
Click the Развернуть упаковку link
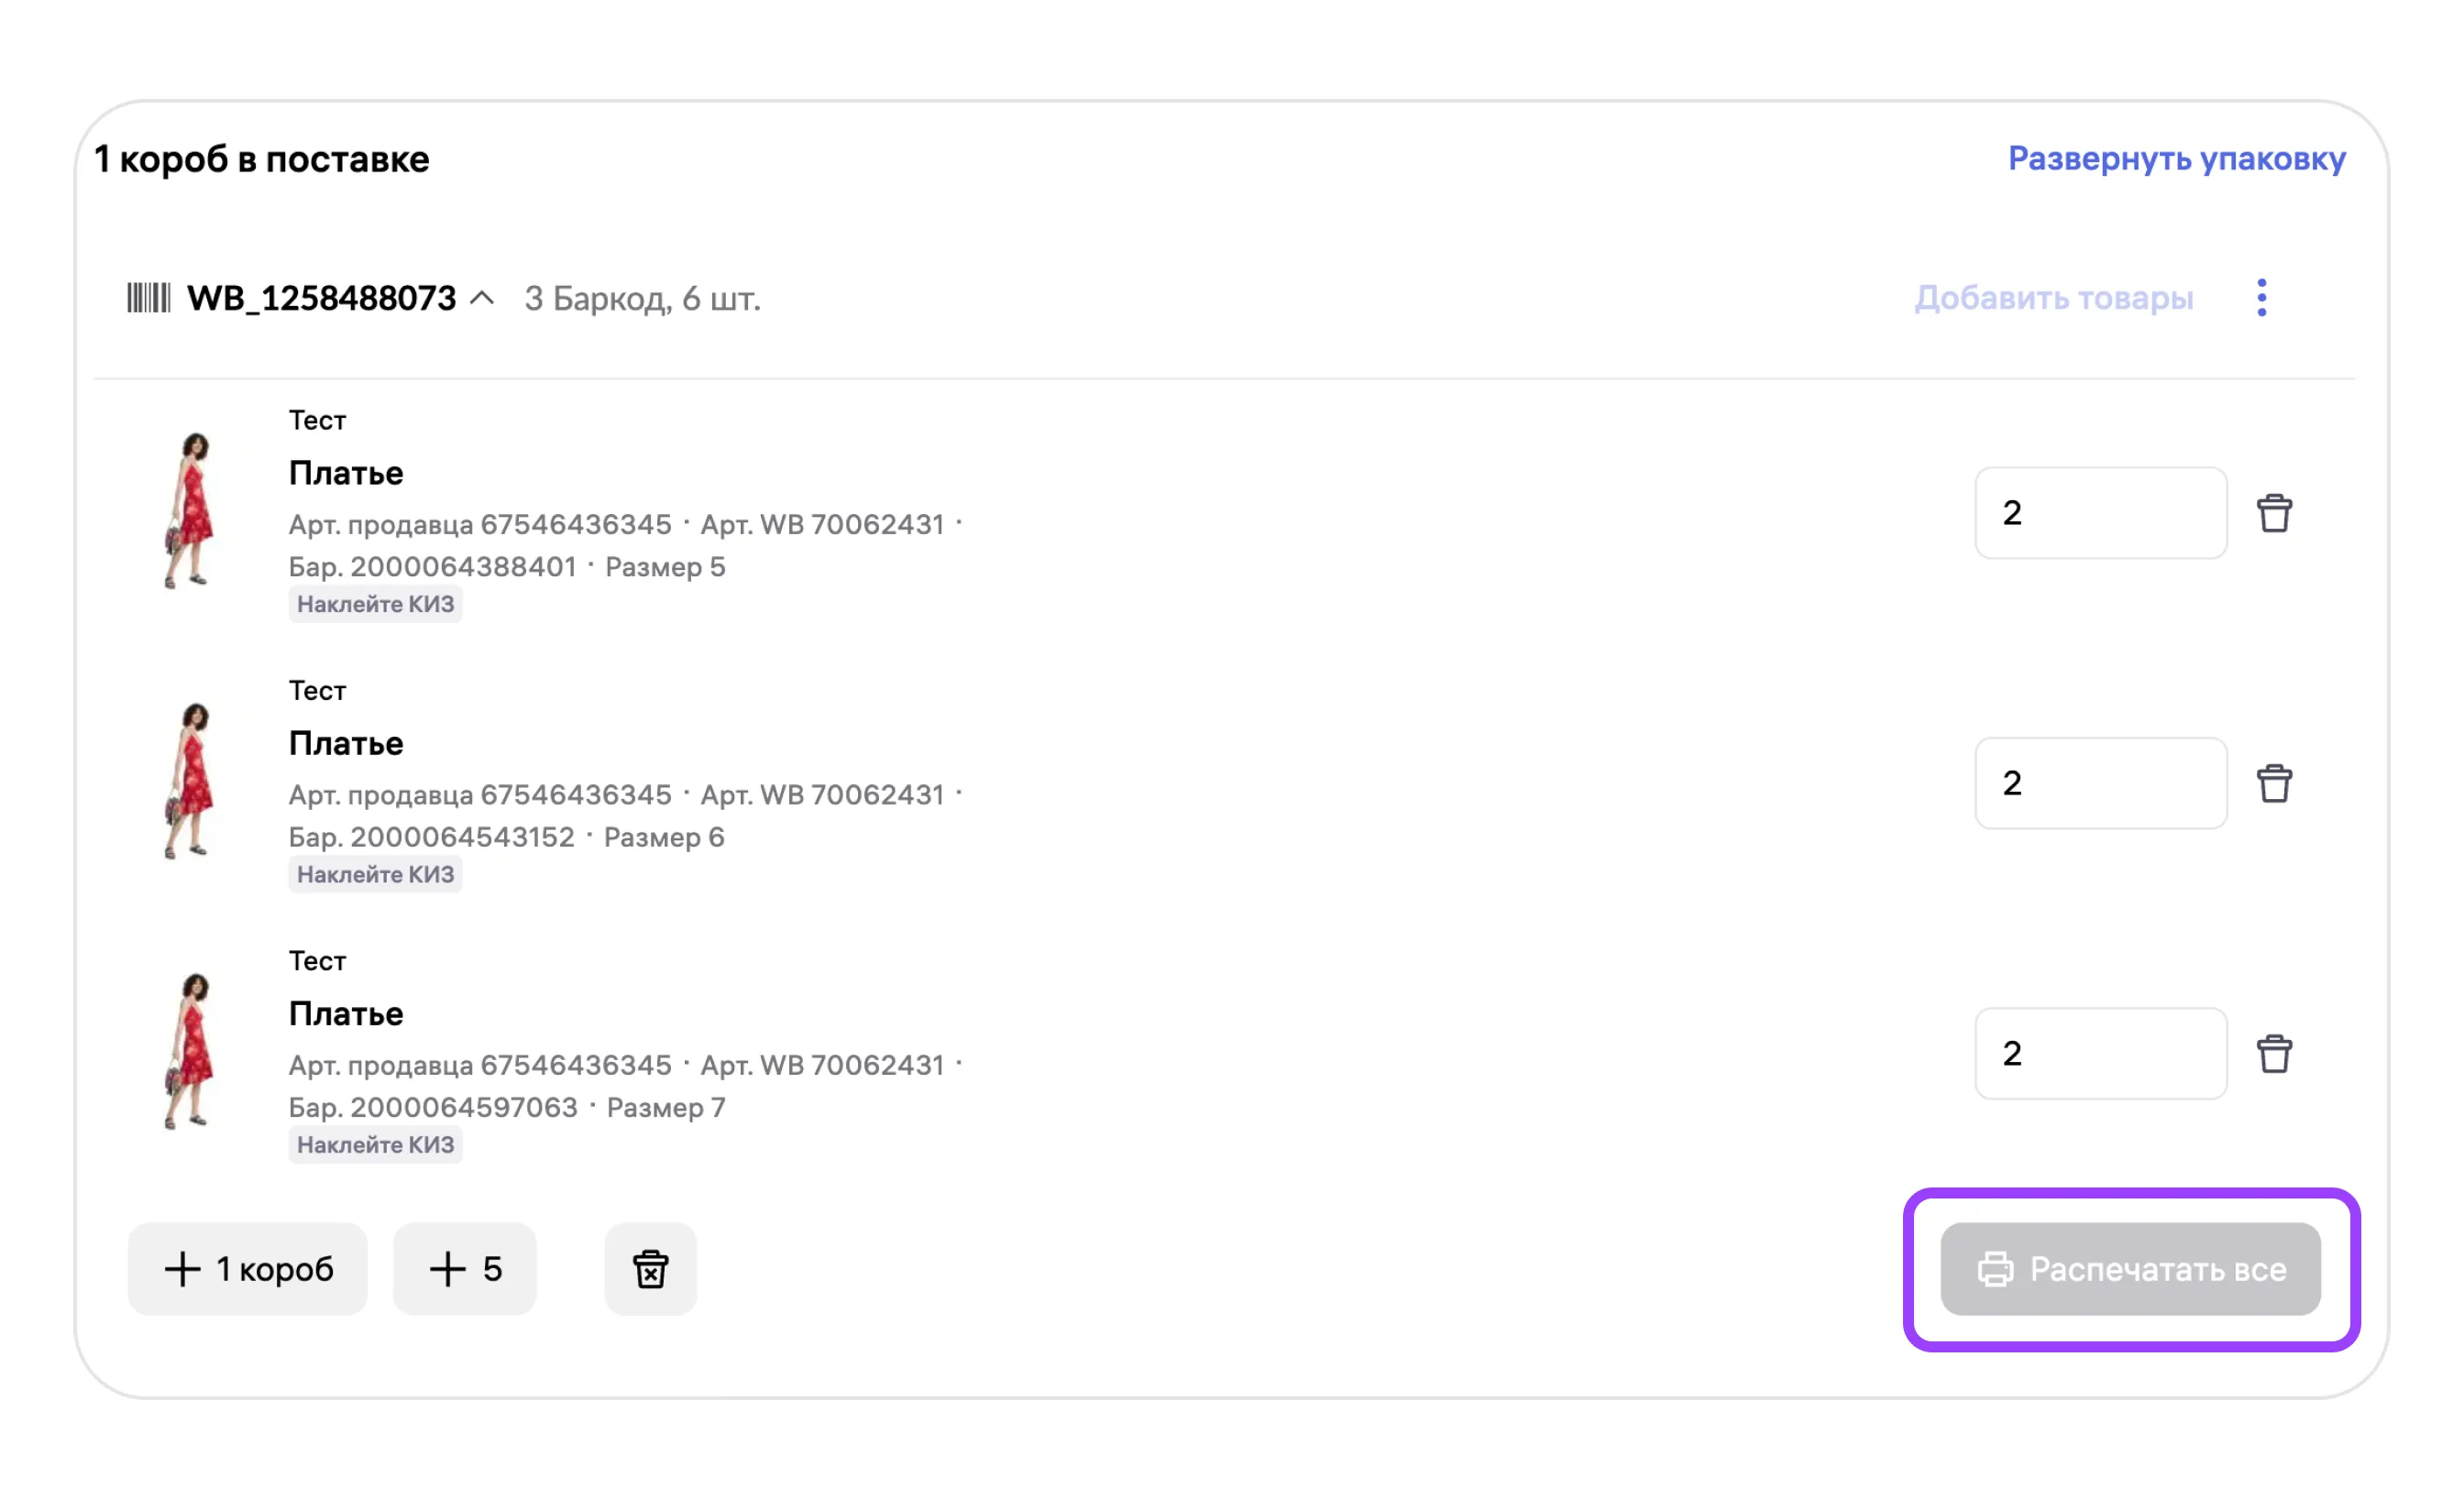tap(2176, 159)
